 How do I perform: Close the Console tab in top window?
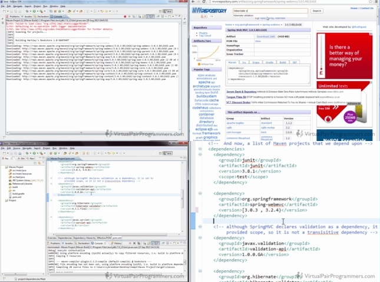click(64, 16)
